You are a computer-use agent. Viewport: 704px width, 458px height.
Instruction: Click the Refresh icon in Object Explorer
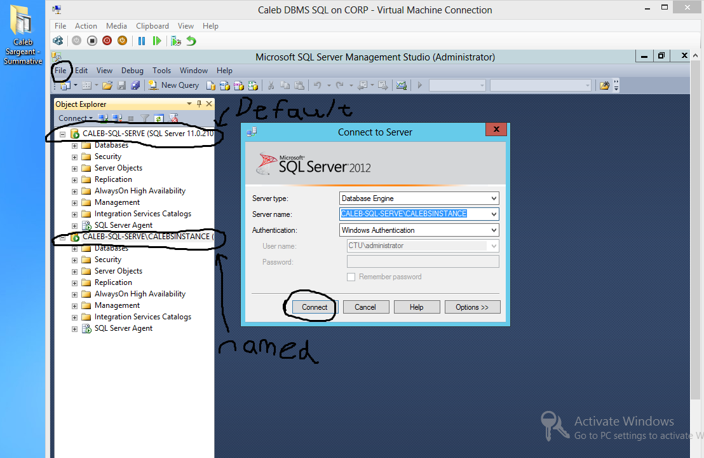158,118
